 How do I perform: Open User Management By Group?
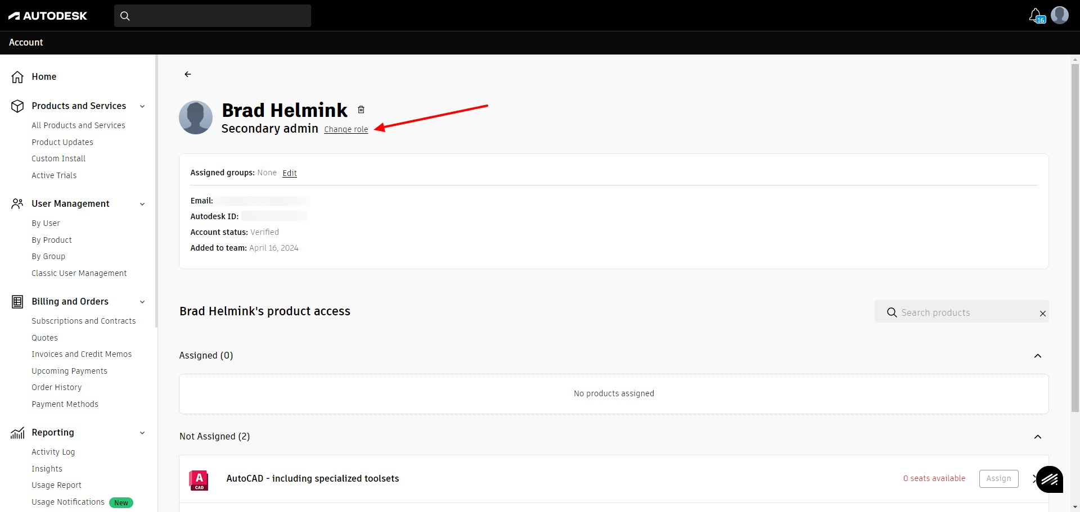pos(48,256)
